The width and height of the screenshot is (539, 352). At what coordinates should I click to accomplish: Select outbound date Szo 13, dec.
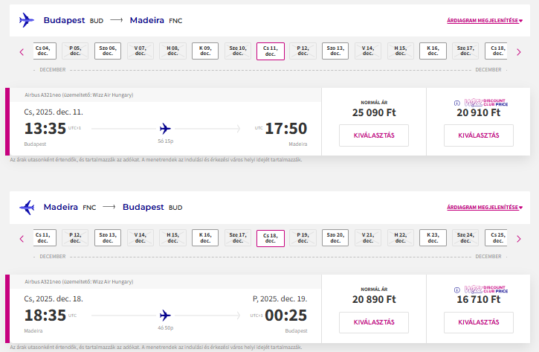click(x=335, y=51)
